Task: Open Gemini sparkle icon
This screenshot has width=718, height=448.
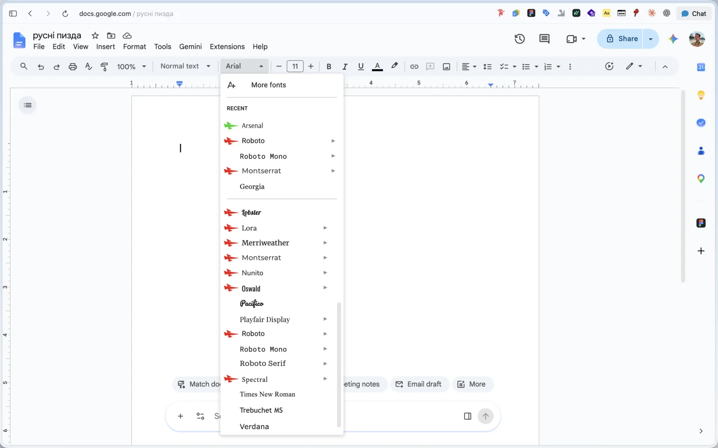Action: pos(673,39)
